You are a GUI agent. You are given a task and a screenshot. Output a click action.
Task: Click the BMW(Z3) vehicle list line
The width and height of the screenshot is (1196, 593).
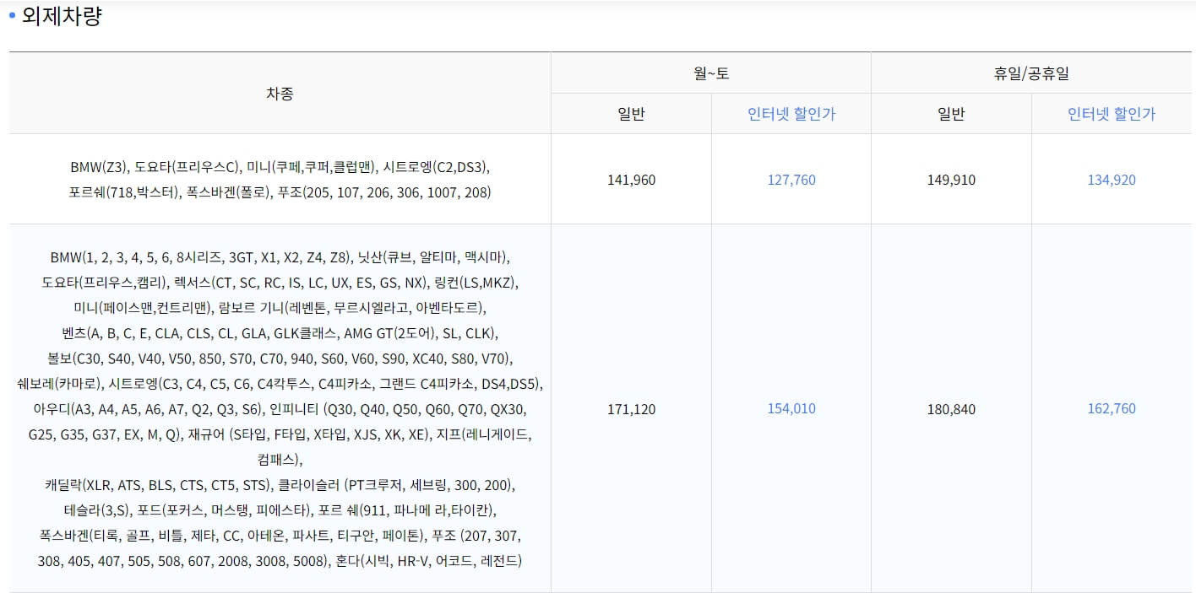(x=280, y=167)
